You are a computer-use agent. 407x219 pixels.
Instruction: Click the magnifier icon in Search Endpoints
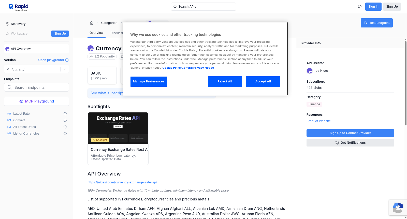coord(10,87)
